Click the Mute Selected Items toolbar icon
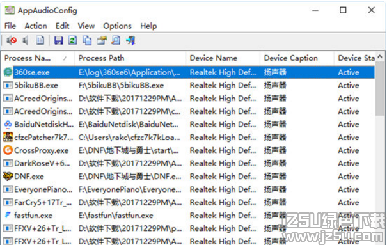Viewport: 387px width, 245px height. [12, 40]
